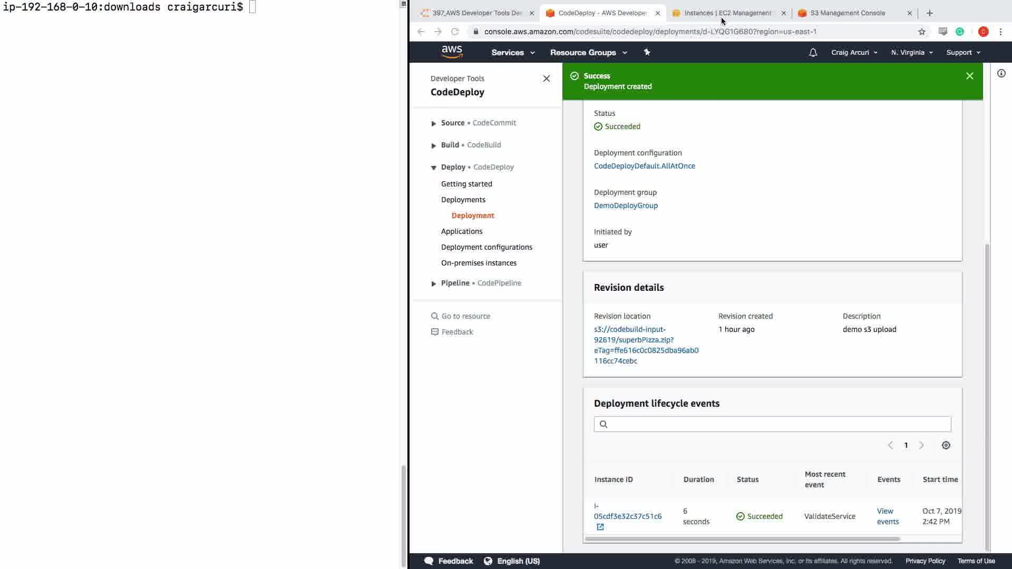Image resolution: width=1012 pixels, height=569 pixels.
Task: Bookmark this page with star icon
Action: click(x=921, y=32)
